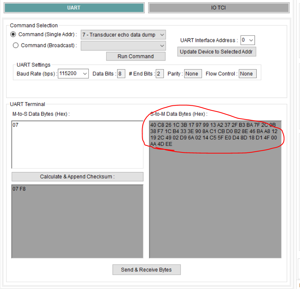300x289 pixels.
Task: Click Calculate & Append Checksum button
Action: coord(77,177)
